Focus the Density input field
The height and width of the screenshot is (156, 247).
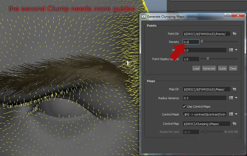(x=191, y=42)
